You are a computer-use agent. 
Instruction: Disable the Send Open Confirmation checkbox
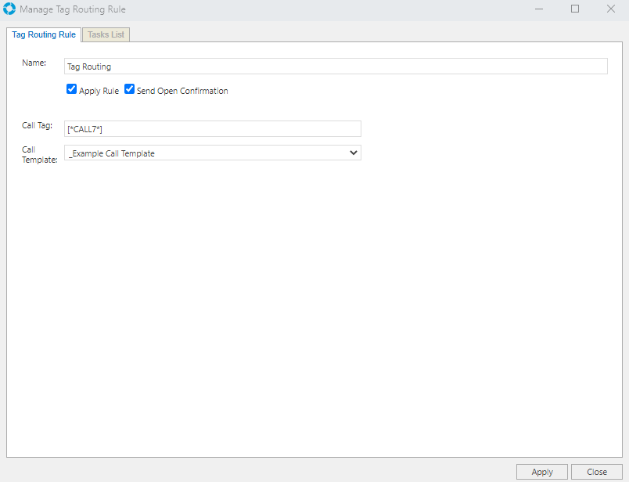click(130, 90)
